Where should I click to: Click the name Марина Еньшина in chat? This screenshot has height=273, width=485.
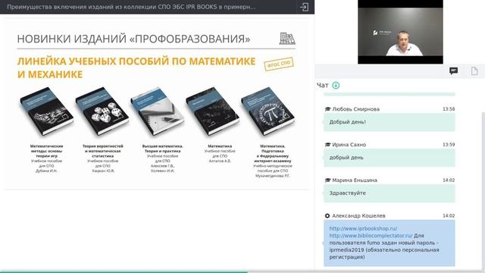pos(355,180)
